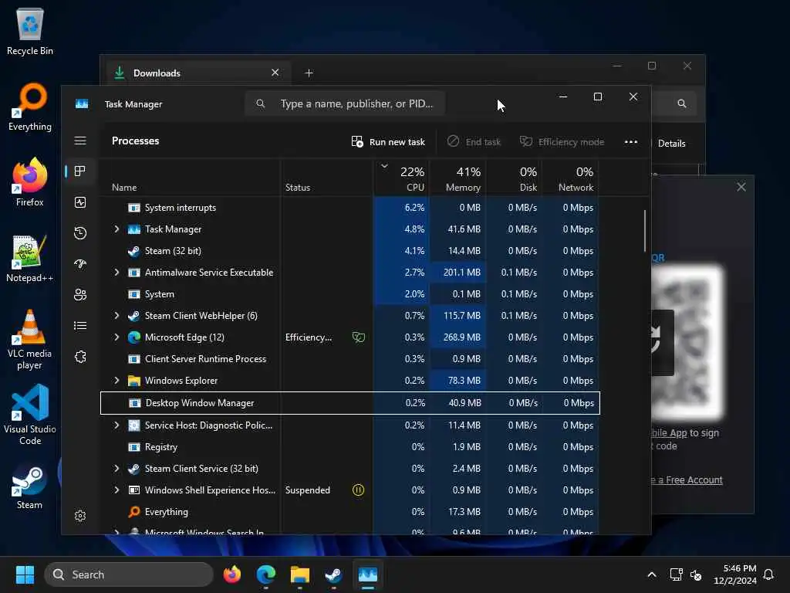This screenshot has height=593, width=790.
Task: Click the suspended pause icon for Windows Shell
Action: pyautogui.click(x=358, y=490)
